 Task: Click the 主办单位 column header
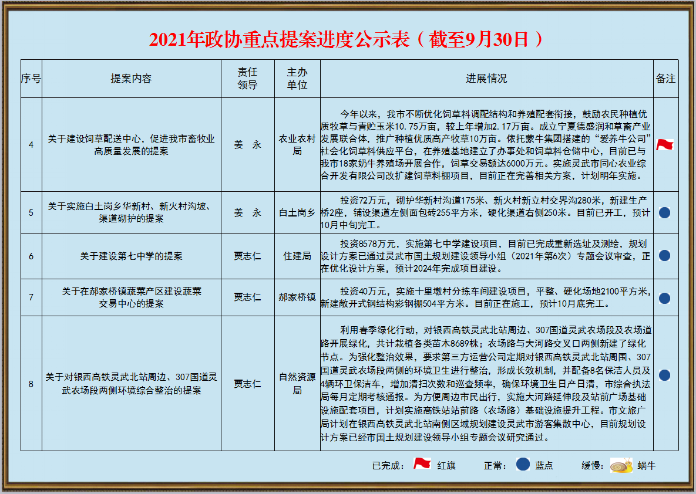click(297, 79)
